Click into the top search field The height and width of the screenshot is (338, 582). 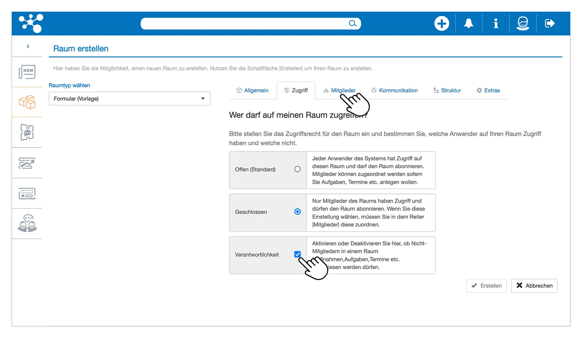click(x=244, y=24)
